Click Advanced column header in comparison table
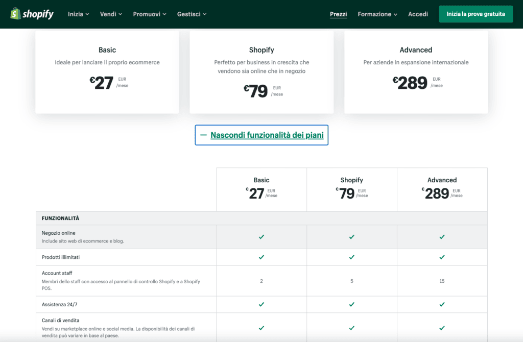Image resolution: width=523 pixels, height=342 pixels. [x=442, y=180]
